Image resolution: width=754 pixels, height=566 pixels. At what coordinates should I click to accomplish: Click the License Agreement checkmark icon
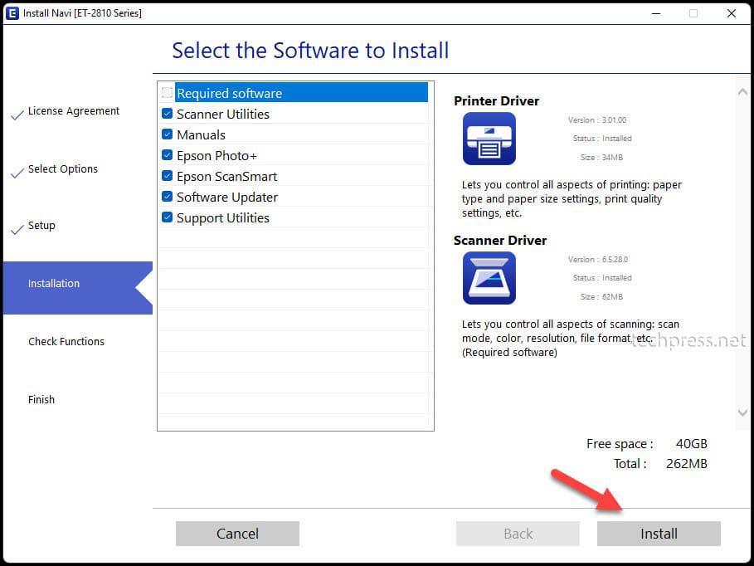tap(17, 115)
